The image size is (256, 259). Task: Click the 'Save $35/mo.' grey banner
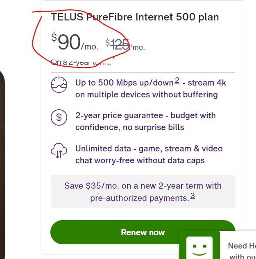[x=143, y=191]
